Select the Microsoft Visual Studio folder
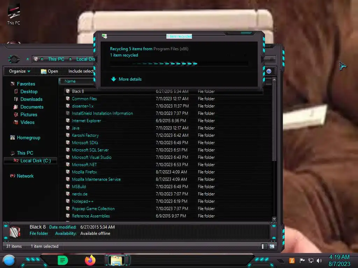Image resolution: width=358 pixels, height=268 pixels. (92, 157)
